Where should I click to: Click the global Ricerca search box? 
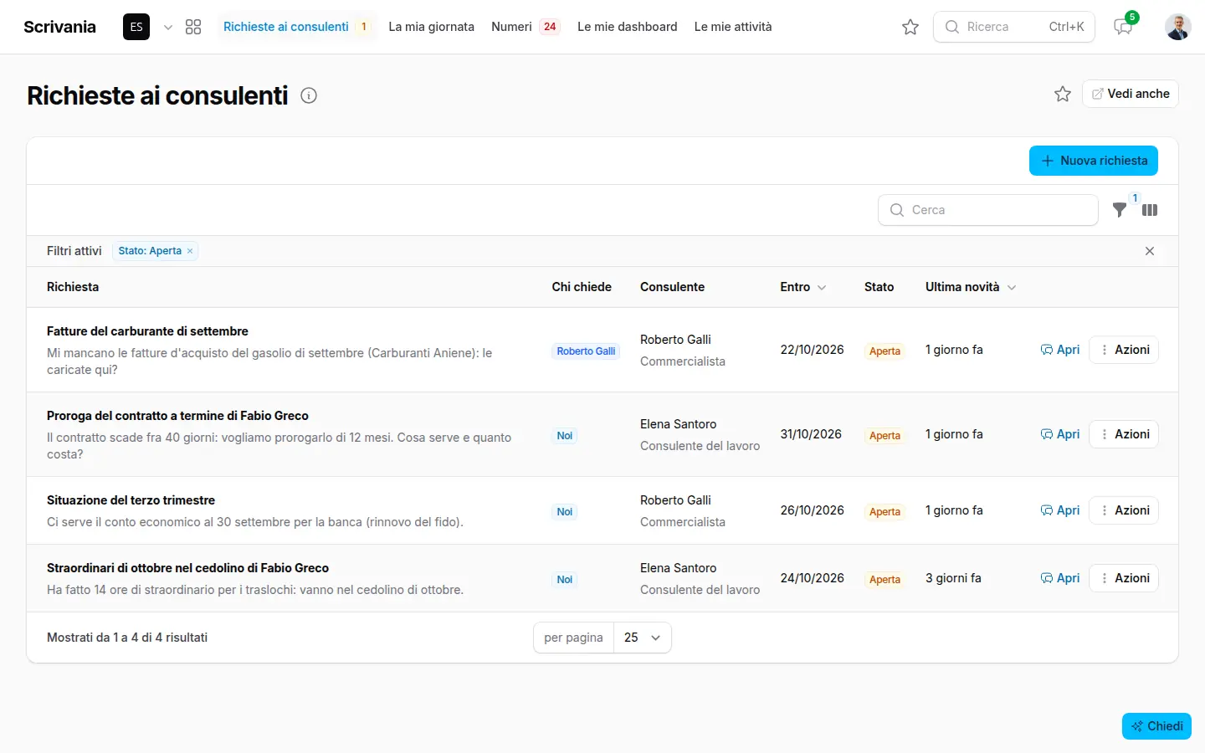(1014, 27)
